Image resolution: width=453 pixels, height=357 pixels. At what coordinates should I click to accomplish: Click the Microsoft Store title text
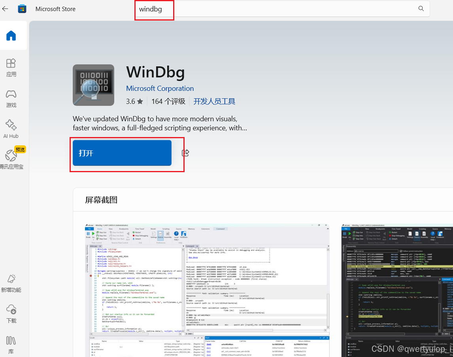pyautogui.click(x=55, y=9)
